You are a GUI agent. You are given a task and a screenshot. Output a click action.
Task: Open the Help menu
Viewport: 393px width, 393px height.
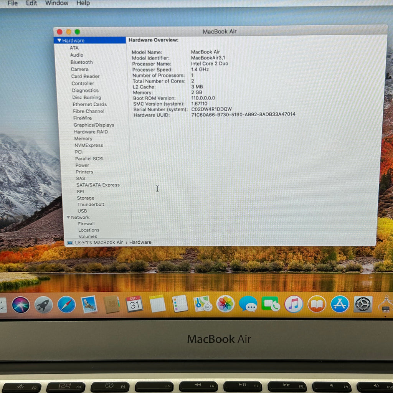pos(83,3)
